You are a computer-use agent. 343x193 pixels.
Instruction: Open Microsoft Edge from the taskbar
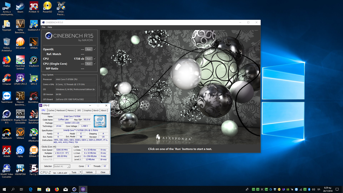click(x=31, y=189)
